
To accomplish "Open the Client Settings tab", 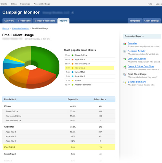I will click(152, 21).
